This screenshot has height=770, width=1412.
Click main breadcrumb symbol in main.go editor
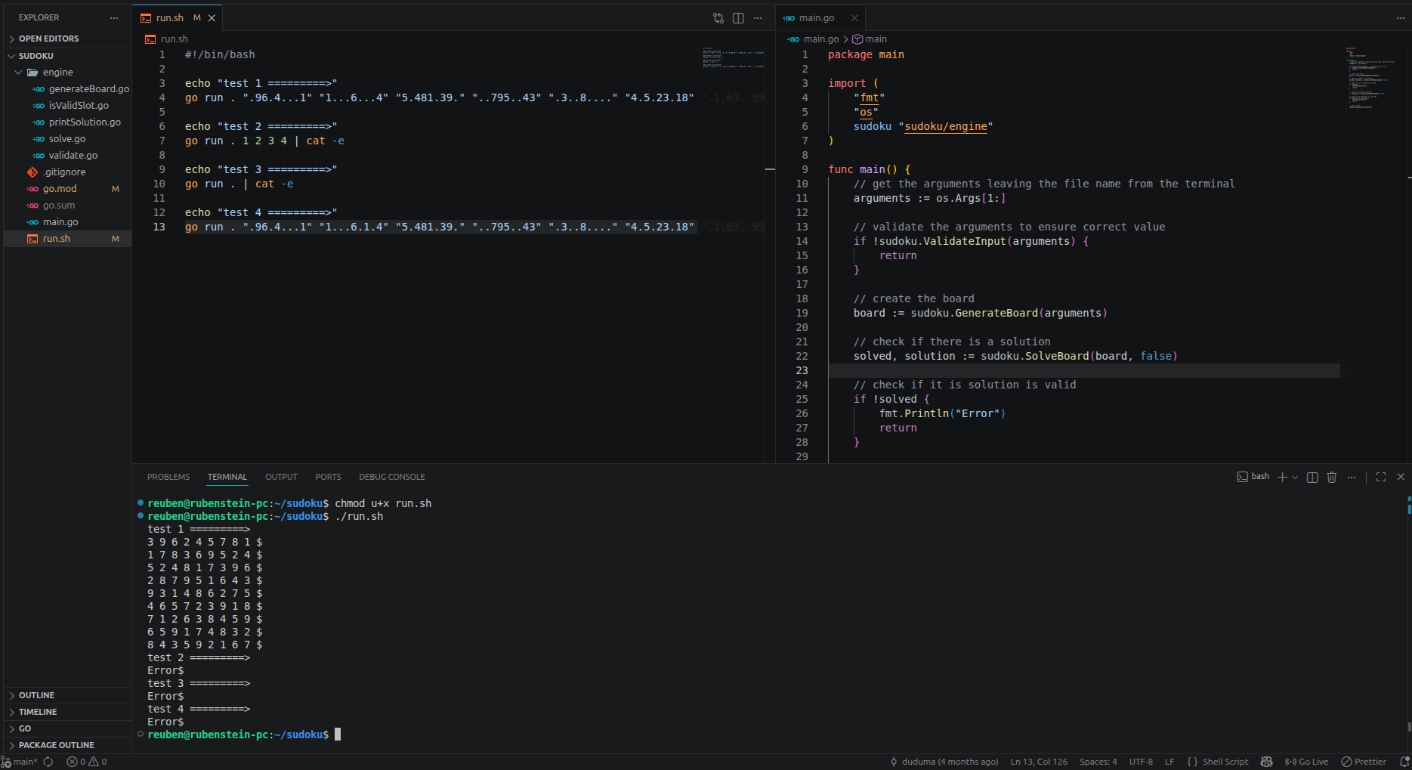pyautogui.click(x=870, y=39)
